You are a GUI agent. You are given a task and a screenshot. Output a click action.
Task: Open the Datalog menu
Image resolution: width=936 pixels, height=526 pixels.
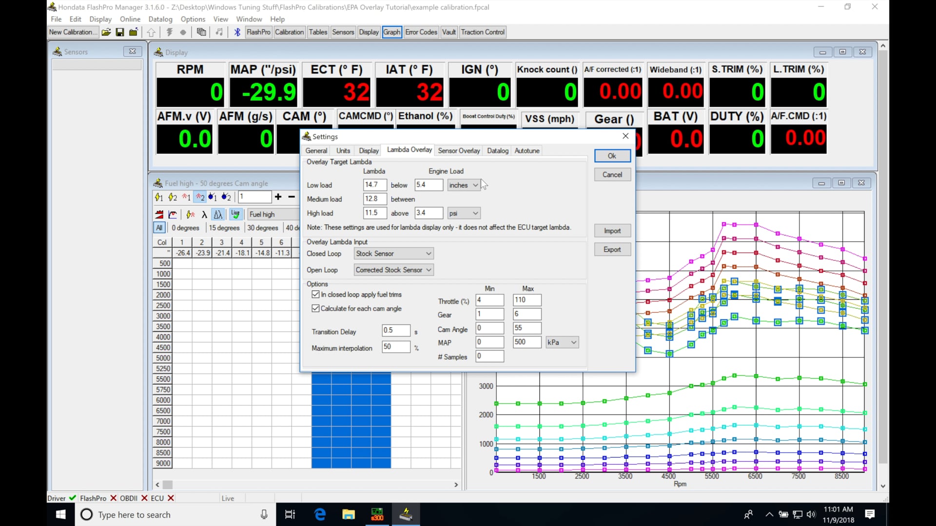coord(160,19)
